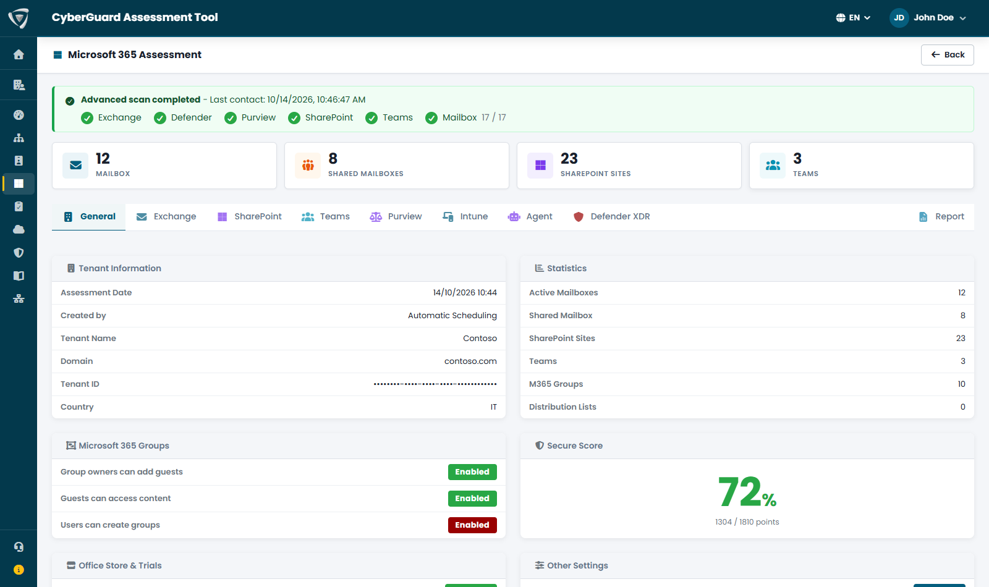Screen dimensions: 989x587
Task: Select the highlighted Microsoft 365 sidebar icon
Action: (19, 184)
